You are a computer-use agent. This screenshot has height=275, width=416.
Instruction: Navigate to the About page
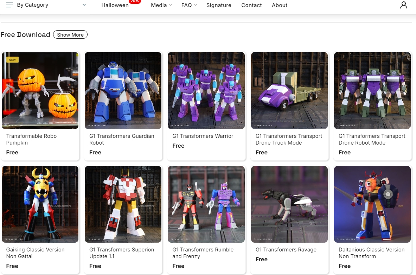pos(279,5)
